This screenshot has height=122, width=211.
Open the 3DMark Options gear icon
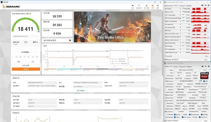point(158,6)
